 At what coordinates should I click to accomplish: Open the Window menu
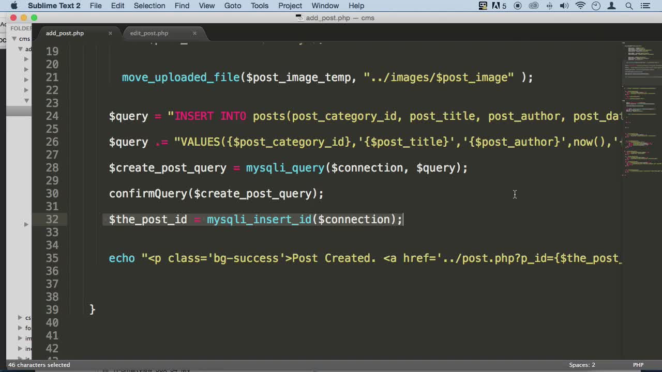point(325,6)
